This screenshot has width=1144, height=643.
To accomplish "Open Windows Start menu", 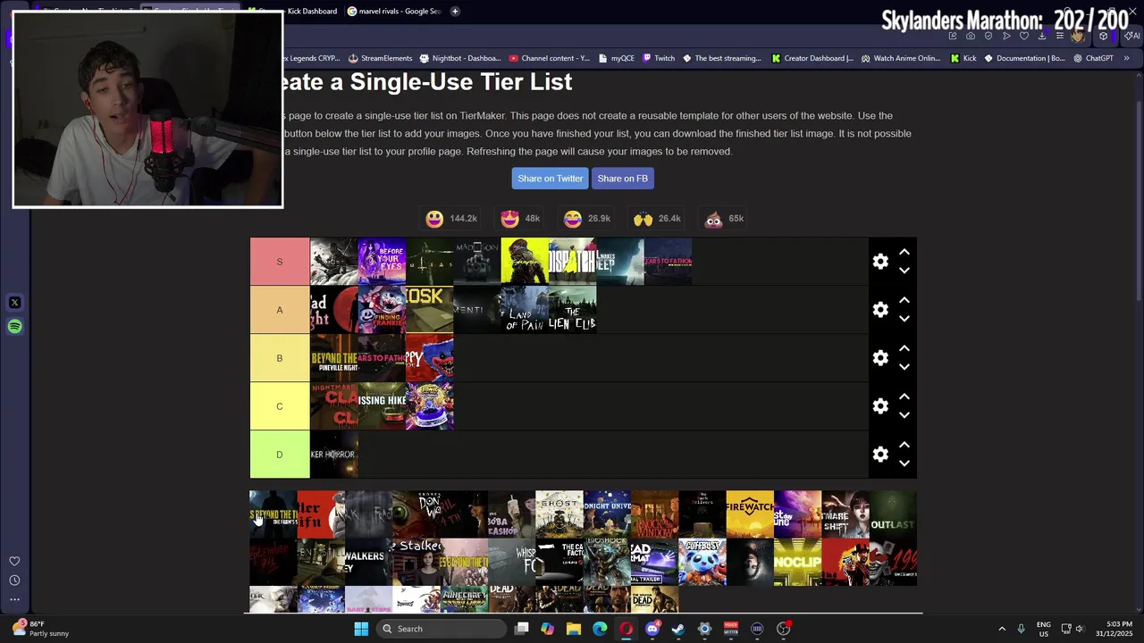I will point(361,629).
